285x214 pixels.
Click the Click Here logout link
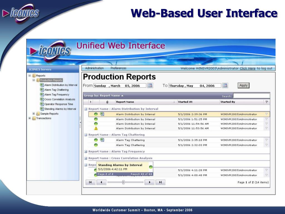[x=247, y=69]
